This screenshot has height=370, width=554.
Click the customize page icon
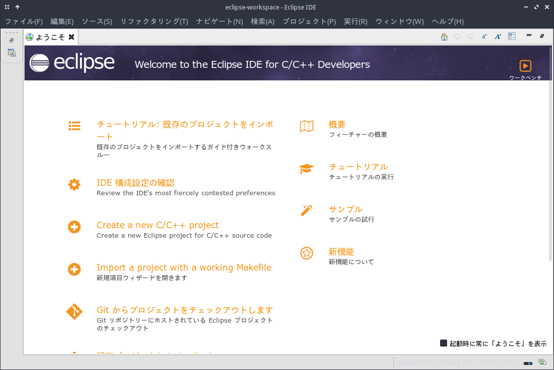(512, 36)
